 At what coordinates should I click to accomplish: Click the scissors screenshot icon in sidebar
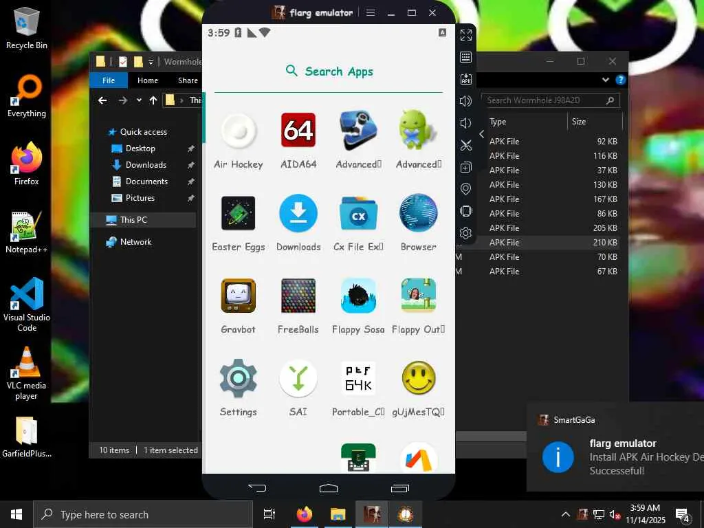466,145
